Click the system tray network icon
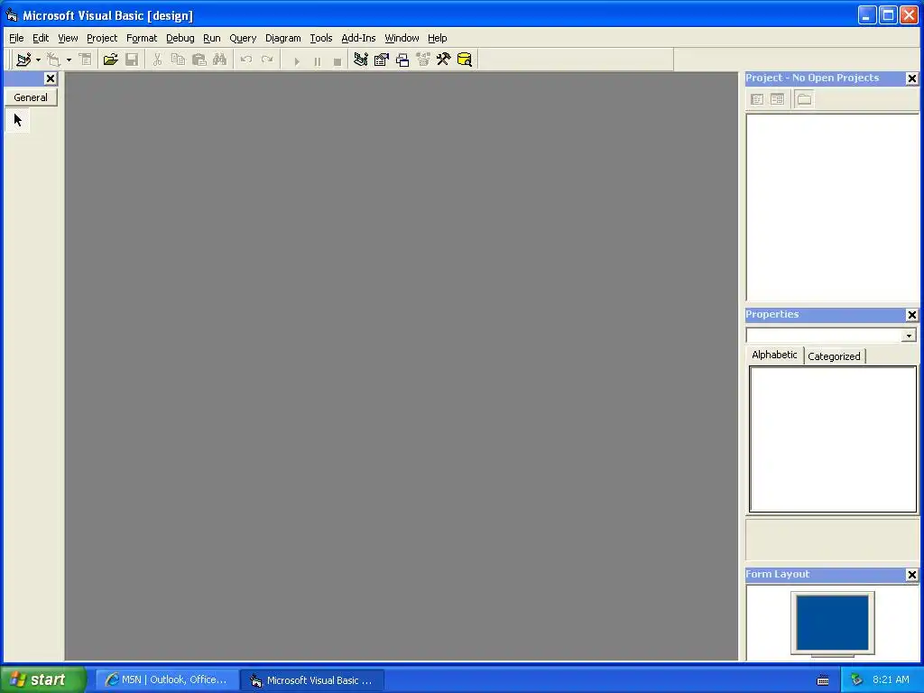The height and width of the screenshot is (693, 924). point(856,680)
